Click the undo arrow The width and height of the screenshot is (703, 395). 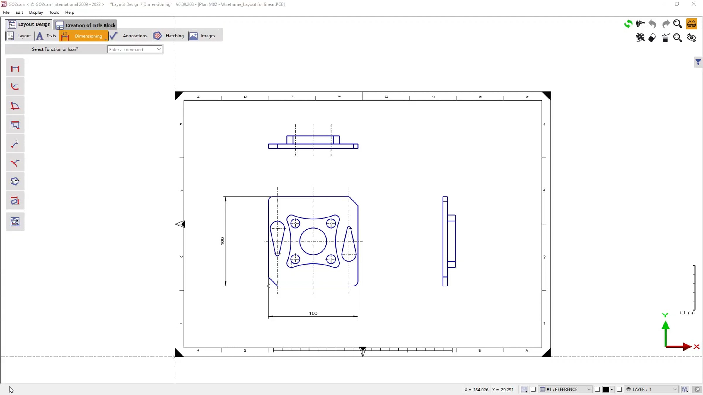(652, 24)
